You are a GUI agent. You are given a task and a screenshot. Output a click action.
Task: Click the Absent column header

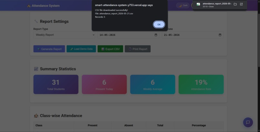point(129,125)
